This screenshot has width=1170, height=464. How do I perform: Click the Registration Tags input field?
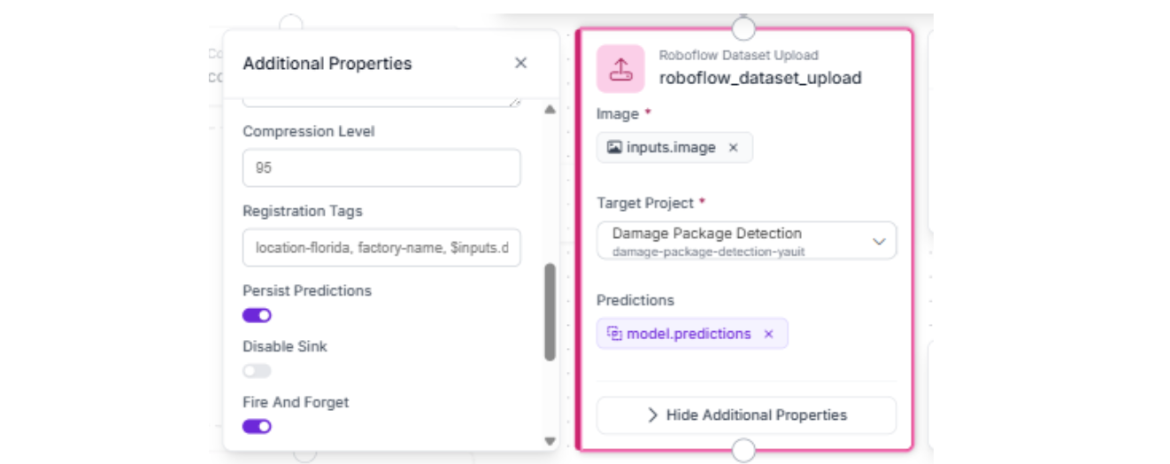point(381,247)
